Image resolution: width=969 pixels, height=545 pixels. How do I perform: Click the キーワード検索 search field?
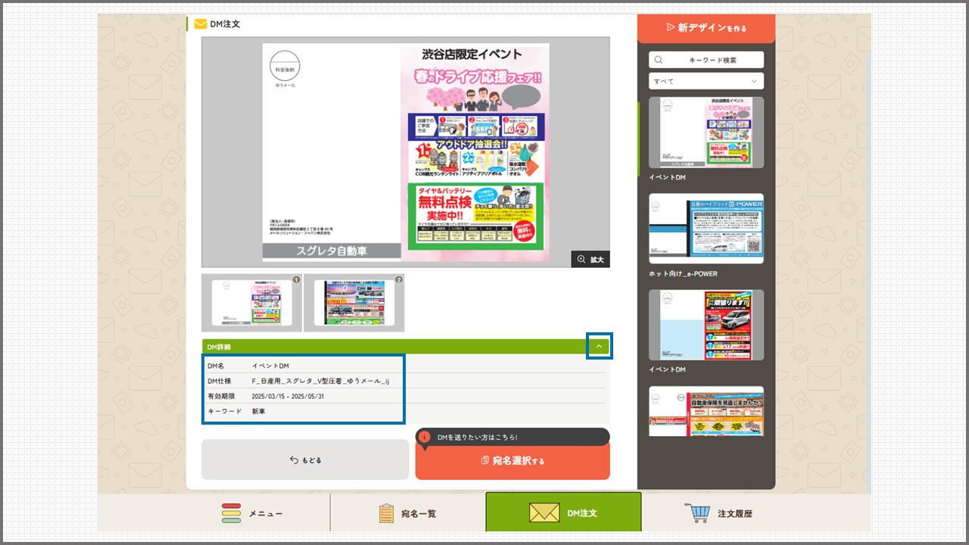pos(706,60)
